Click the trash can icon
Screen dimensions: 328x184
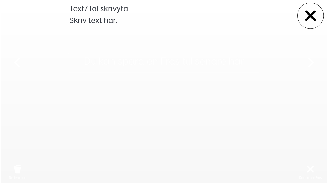pyautogui.click(x=18, y=169)
